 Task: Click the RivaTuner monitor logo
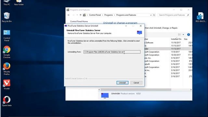(139, 32)
